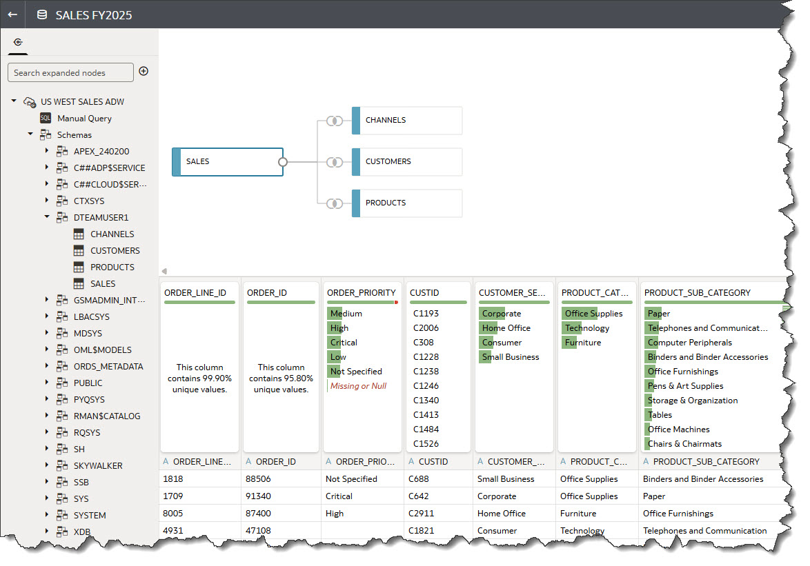
Task: Select Technology in product category values
Action: [x=587, y=327]
